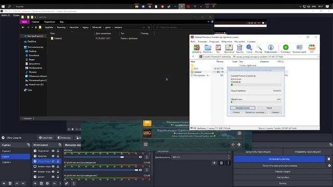The width and height of the screenshot is (333, 187).
Task: Click WinRAR View (Просмотр) book icon
Action: tap(229, 49)
